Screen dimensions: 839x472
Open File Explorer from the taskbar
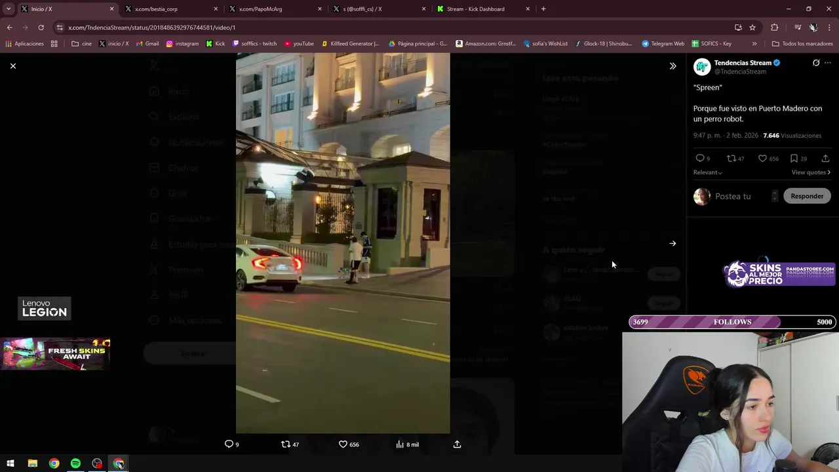click(x=32, y=463)
